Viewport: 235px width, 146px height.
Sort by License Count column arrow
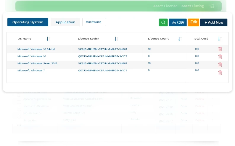point(180,39)
